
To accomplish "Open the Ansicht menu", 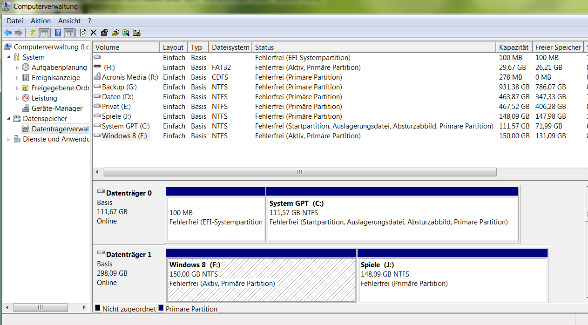I will (69, 21).
